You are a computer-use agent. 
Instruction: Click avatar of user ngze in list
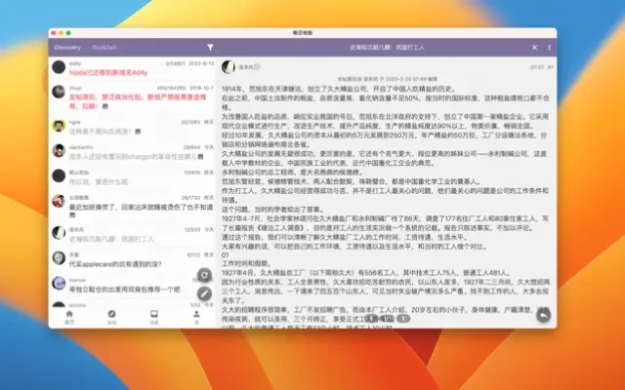point(59,127)
